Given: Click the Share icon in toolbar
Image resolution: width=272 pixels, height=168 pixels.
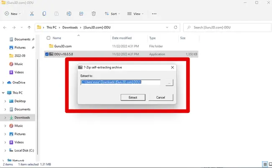Looking at the screenshot, I should coord(81,14).
